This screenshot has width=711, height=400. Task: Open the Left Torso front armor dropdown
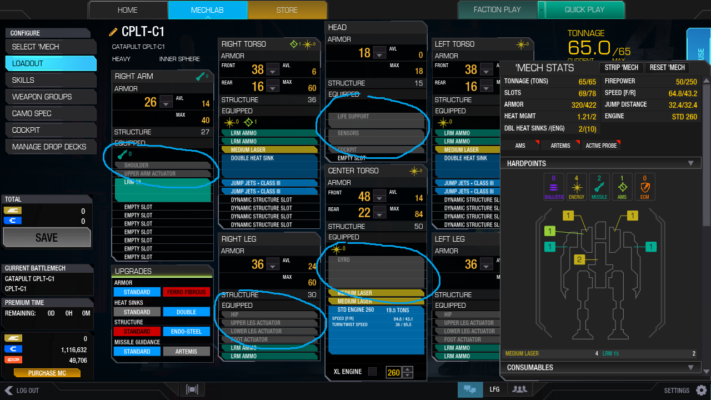click(486, 70)
